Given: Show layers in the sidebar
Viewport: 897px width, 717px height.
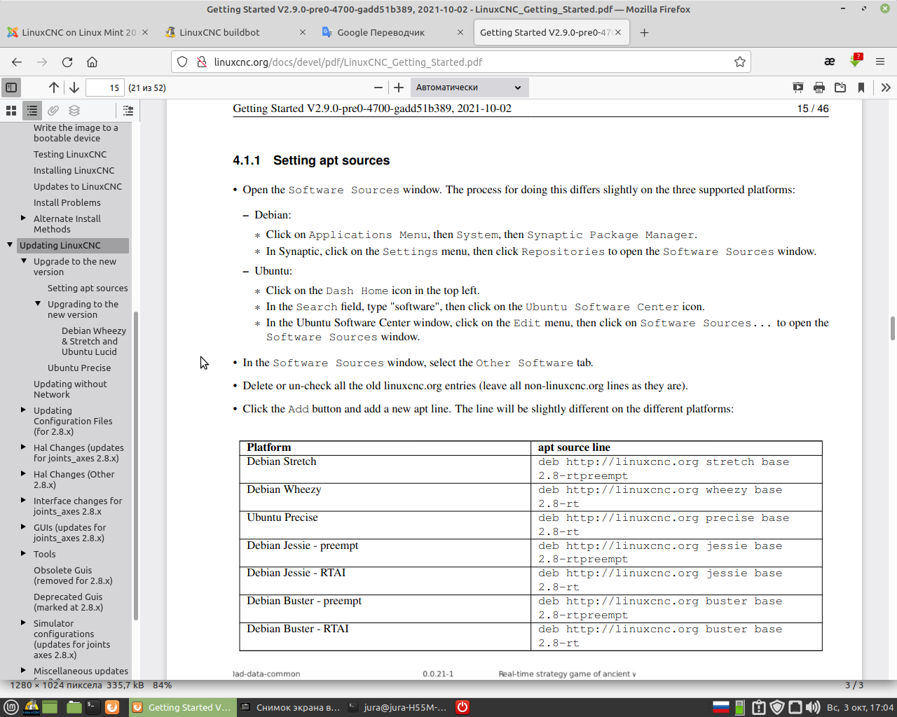Looking at the screenshot, I should [74, 111].
